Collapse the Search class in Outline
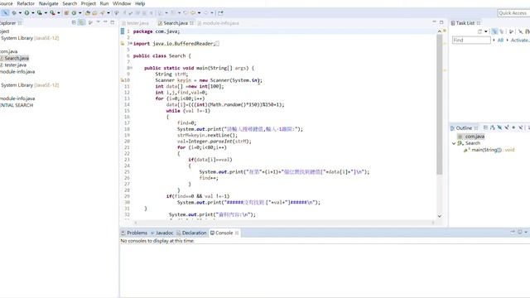The height and width of the screenshot is (298, 530). coord(454,143)
